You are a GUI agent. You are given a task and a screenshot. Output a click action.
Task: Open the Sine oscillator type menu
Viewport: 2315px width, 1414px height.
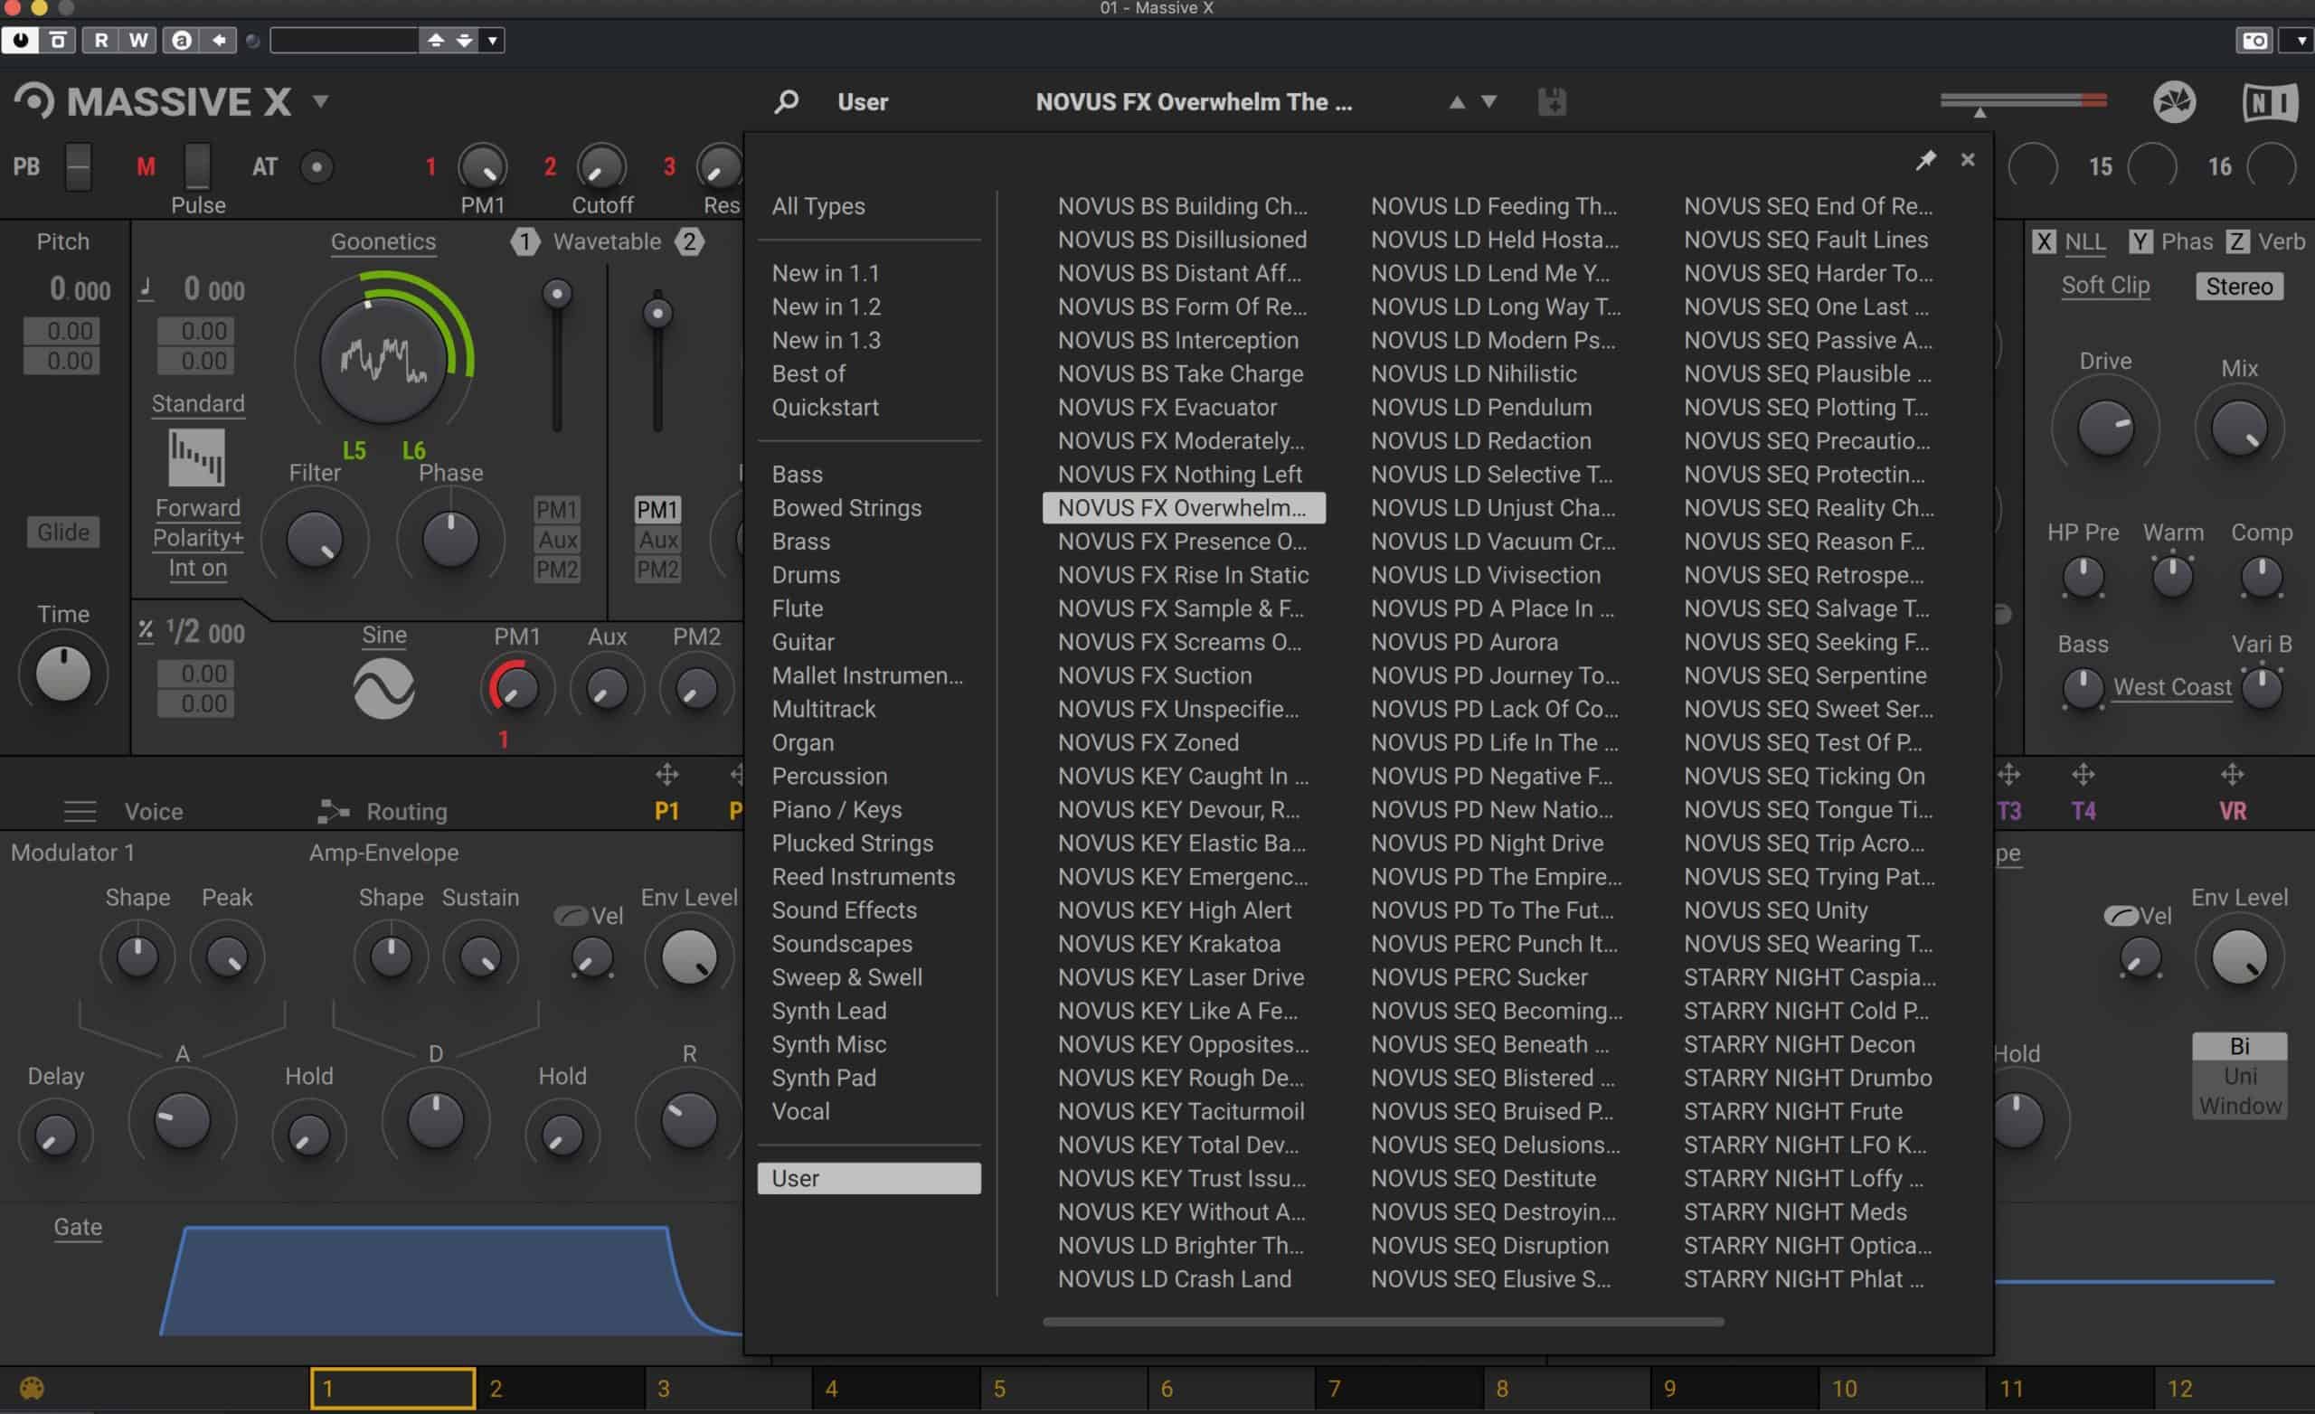(384, 636)
